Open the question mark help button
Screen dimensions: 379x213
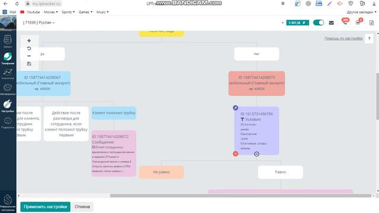pos(369,38)
